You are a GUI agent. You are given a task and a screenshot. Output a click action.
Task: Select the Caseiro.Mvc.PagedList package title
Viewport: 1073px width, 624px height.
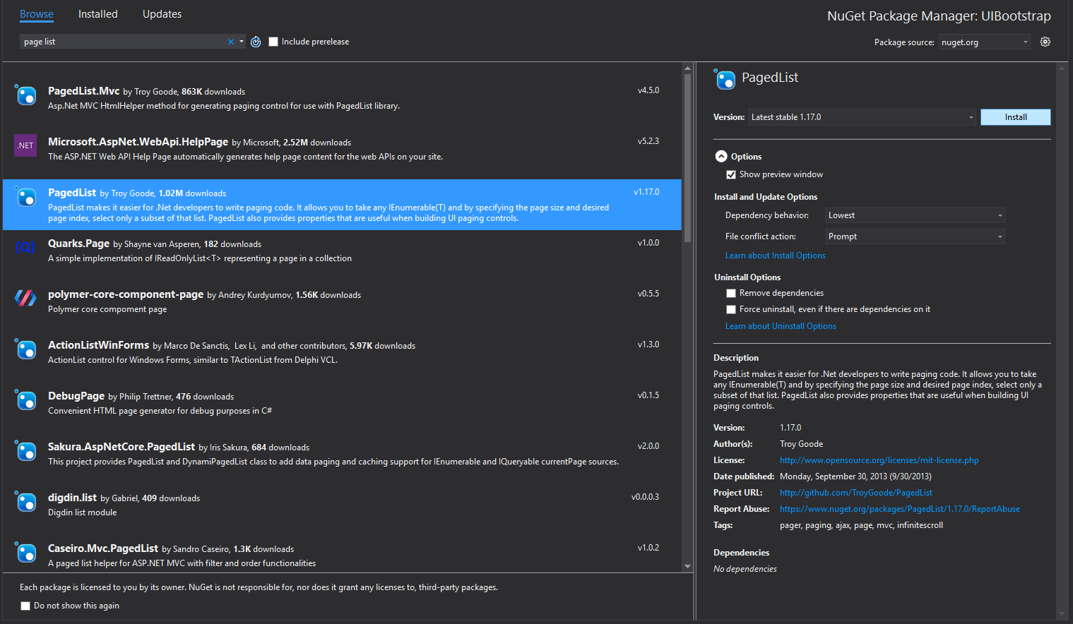coord(103,548)
